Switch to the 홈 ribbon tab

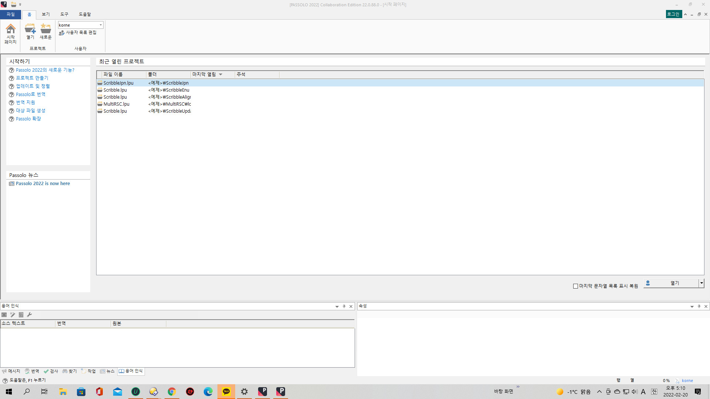pos(29,14)
